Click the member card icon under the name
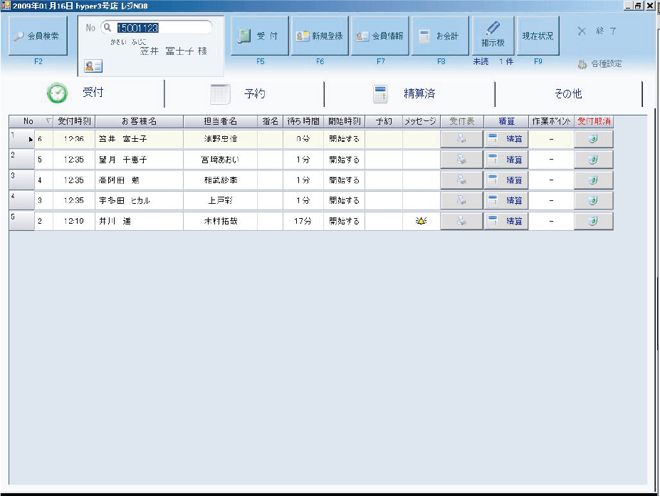660x496 pixels. (93, 66)
